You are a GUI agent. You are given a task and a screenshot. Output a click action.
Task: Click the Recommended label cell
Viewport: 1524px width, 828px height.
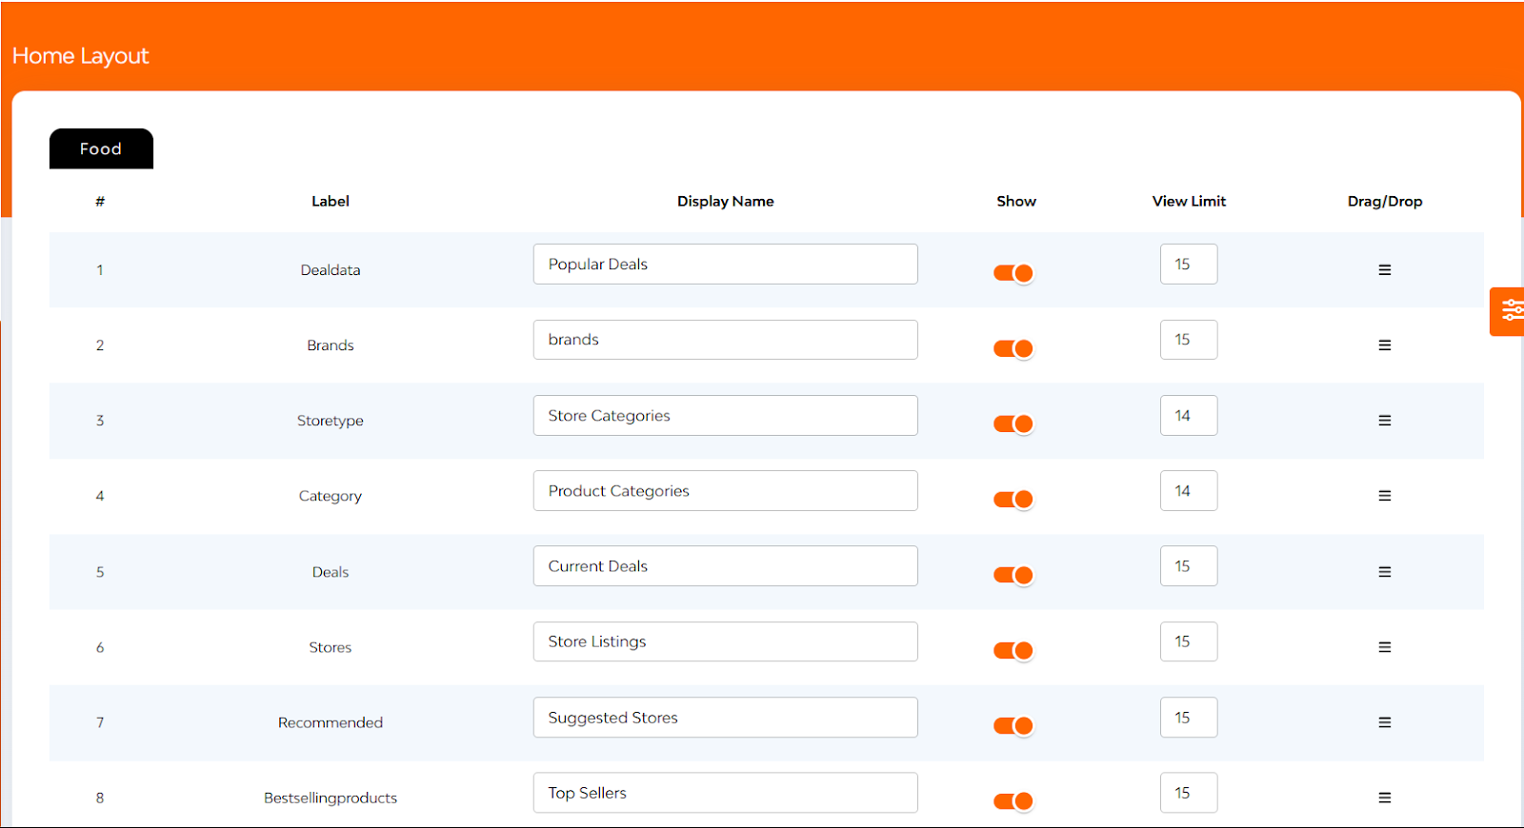[331, 722]
